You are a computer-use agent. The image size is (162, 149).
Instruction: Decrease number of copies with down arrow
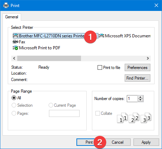tap(140, 100)
